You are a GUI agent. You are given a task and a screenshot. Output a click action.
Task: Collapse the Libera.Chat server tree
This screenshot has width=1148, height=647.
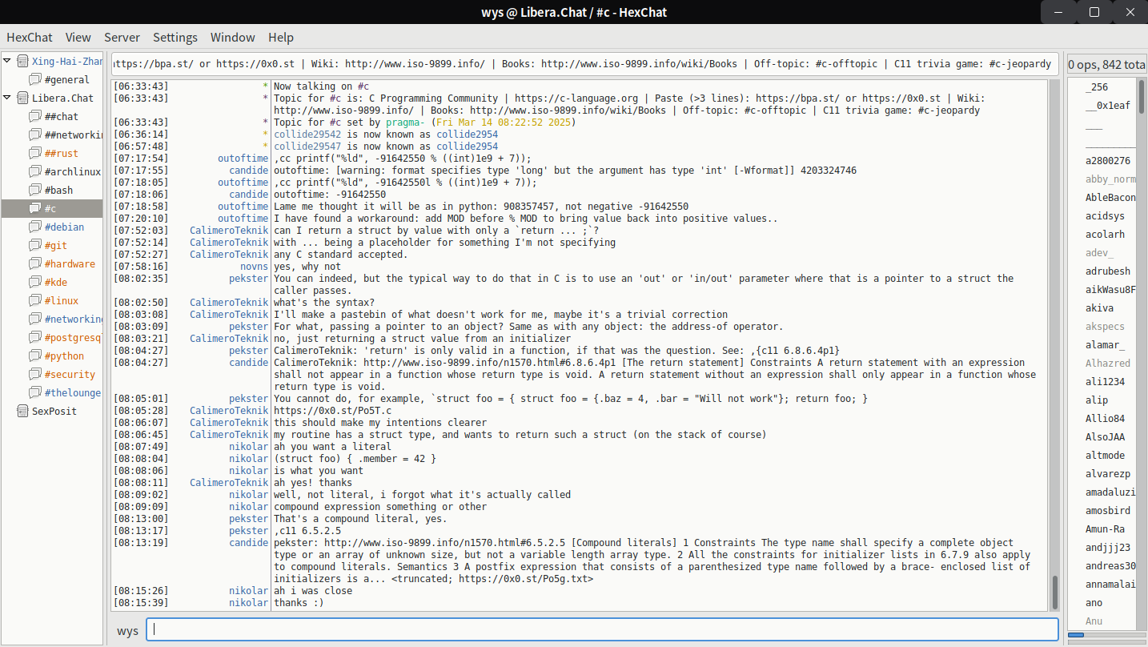(x=7, y=98)
